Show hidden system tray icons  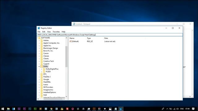(x=167, y=109)
